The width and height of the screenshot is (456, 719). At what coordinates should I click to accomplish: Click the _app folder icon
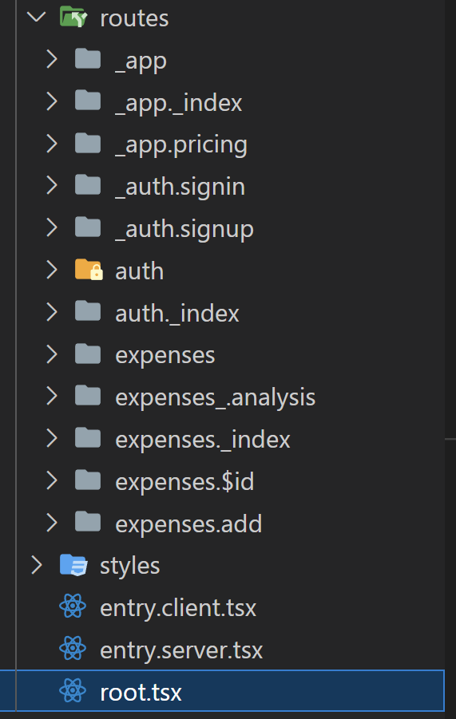pos(88,59)
